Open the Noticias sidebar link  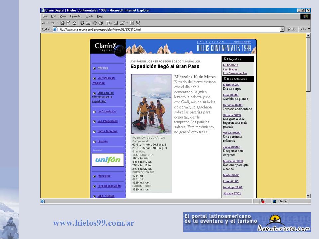click(x=103, y=68)
